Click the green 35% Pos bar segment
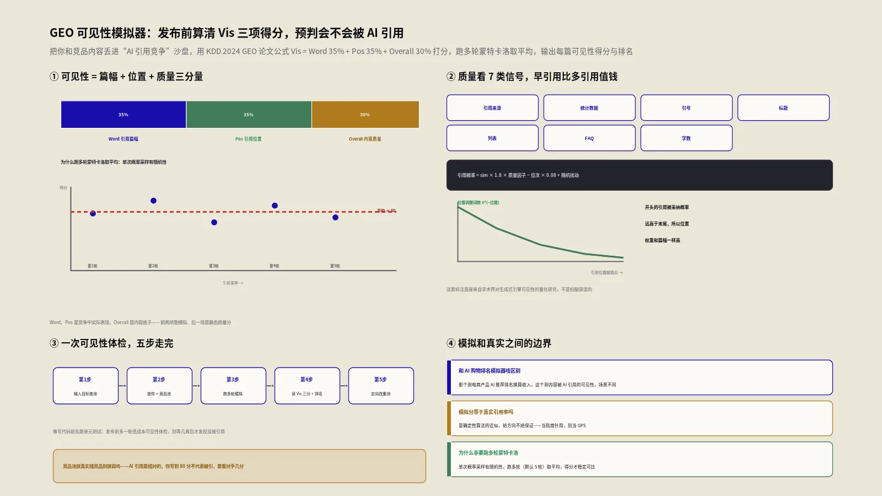The width and height of the screenshot is (882, 496). [249, 115]
